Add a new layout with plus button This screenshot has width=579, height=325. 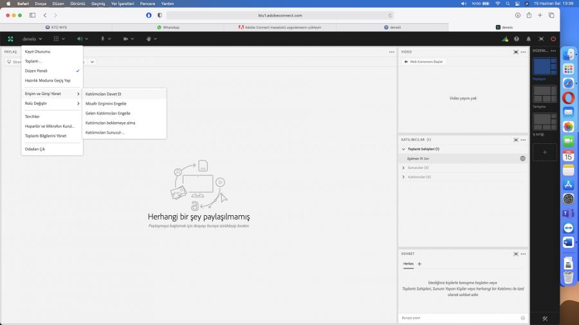(545, 152)
